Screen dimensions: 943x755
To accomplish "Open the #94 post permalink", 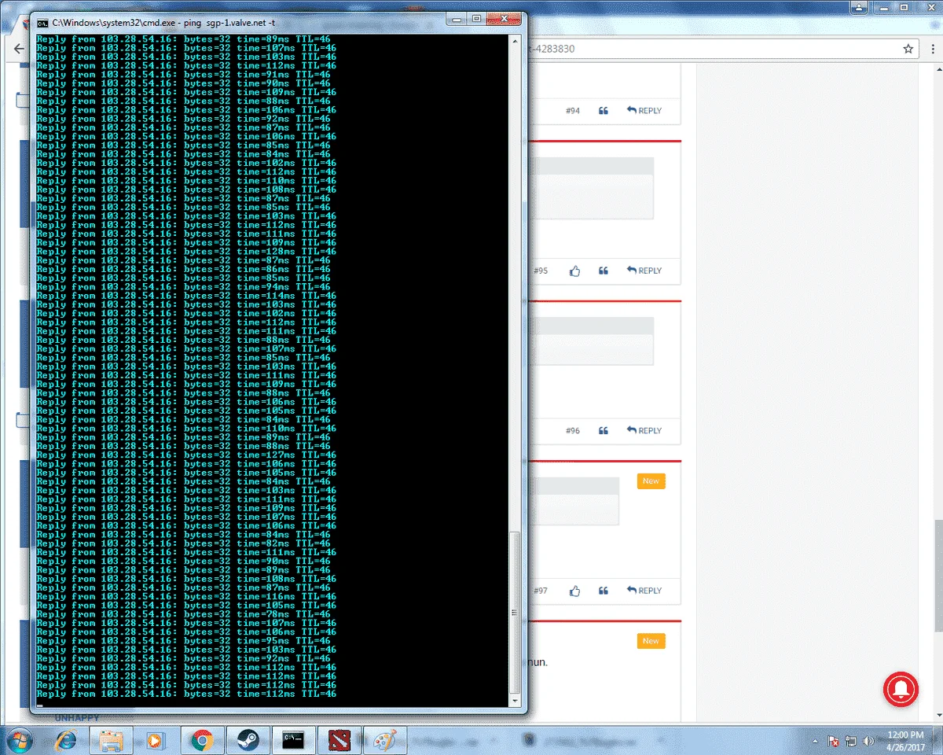I will tap(573, 111).
